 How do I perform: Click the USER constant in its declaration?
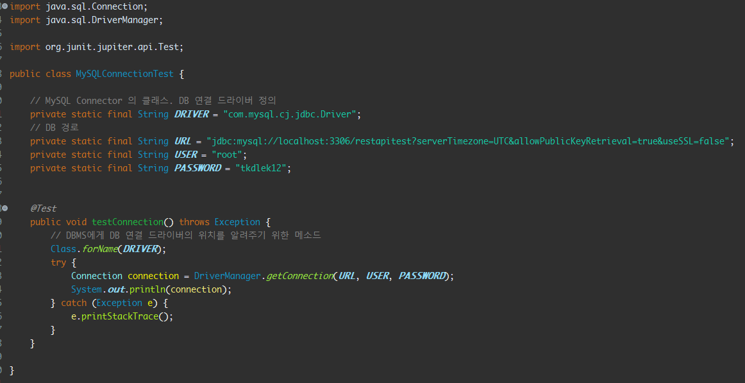point(186,155)
